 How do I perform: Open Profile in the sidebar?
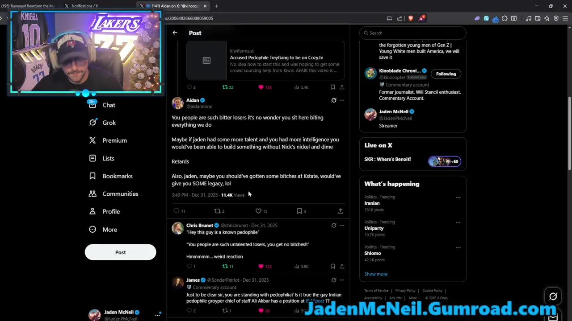(104, 212)
